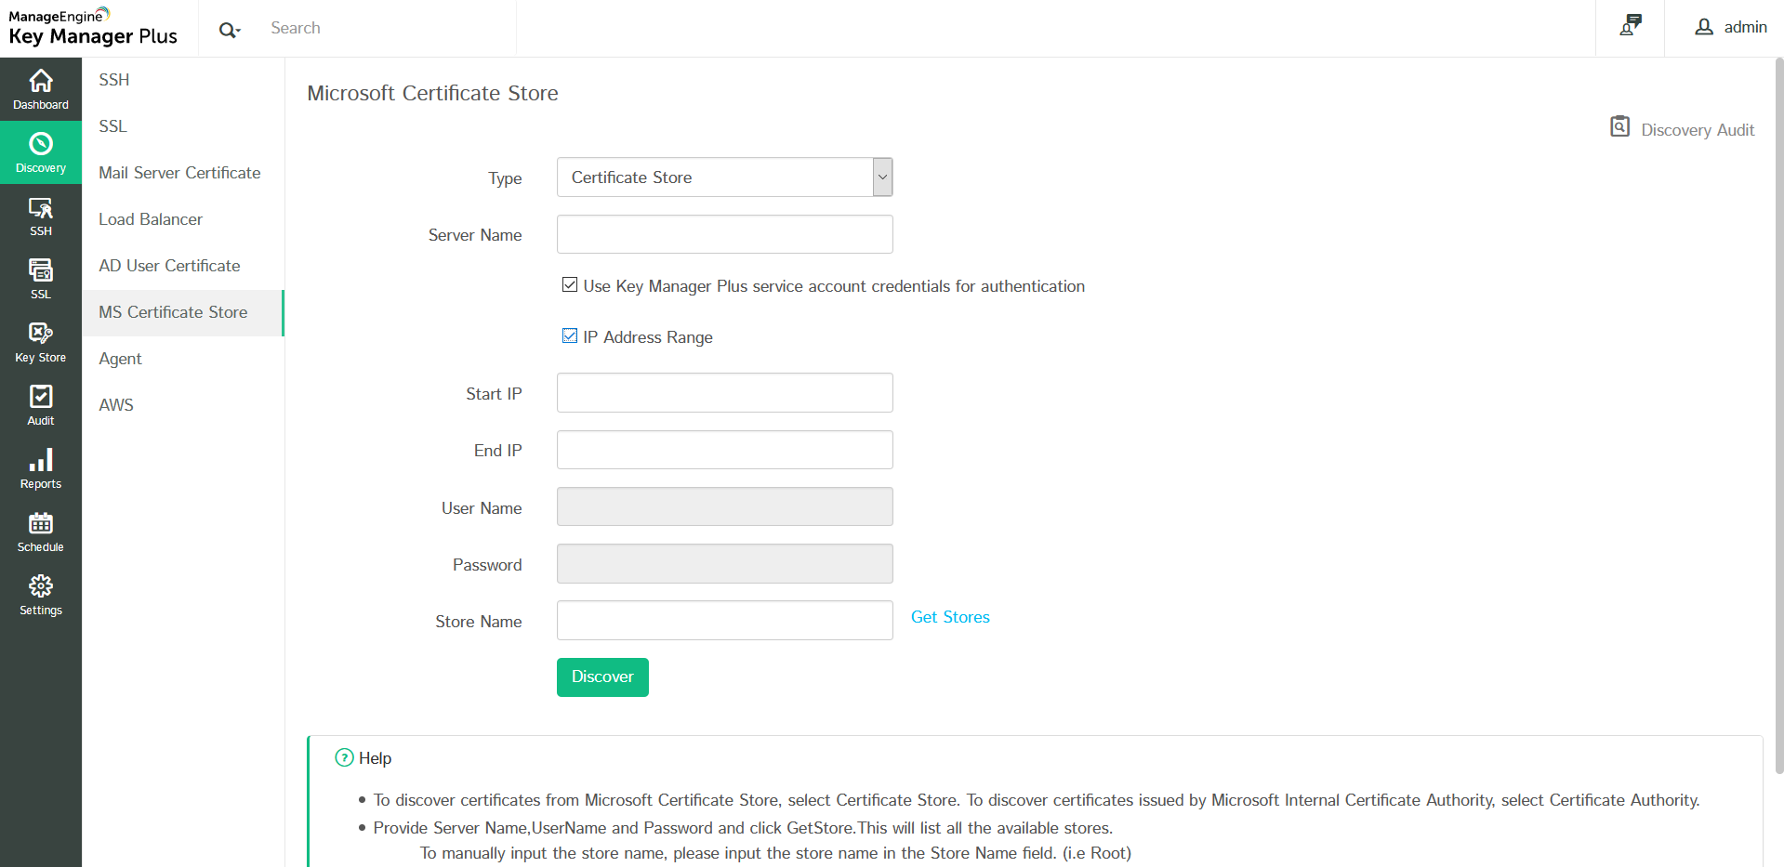Uncheck the service account credentials checkbox
1784x867 pixels.
point(570,285)
